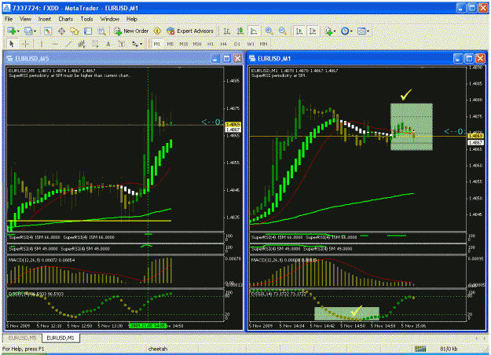Maximize the EURUSD,M5 chart window
The image size is (491, 355).
click(x=226, y=58)
